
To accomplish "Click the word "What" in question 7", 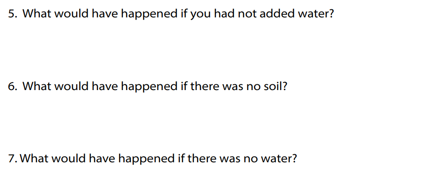I will point(34,158).
